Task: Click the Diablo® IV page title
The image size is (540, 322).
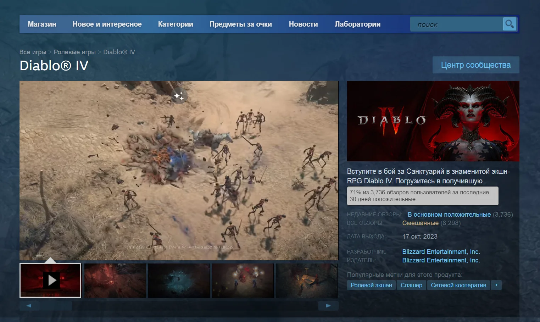Action: pyautogui.click(x=54, y=66)
